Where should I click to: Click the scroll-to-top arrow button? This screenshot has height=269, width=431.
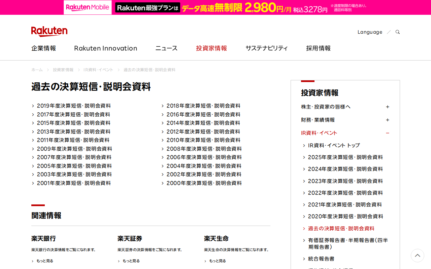tap(418, 256)
